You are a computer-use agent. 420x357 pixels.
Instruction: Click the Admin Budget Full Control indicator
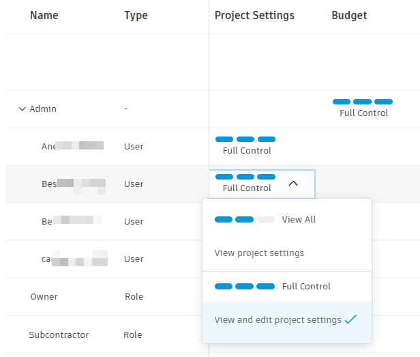tap(363, 107)
